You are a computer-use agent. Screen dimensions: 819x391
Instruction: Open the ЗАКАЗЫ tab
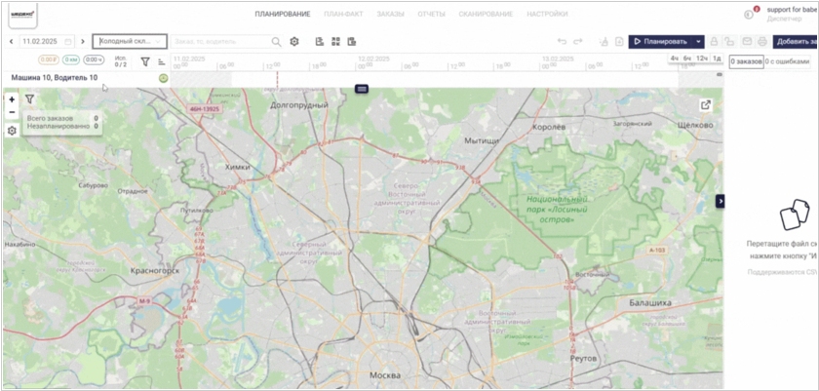coord(390,14)
